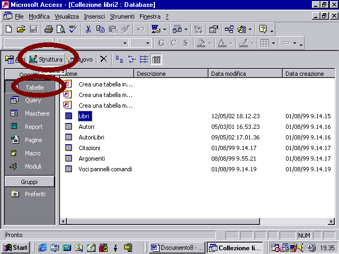This screenshot has height=254, width=339.
Task: Open the Strumenti menu
Action: tap(122, 16)
